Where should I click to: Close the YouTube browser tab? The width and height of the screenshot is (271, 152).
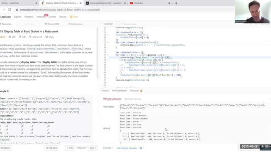(x=169, y=3)
